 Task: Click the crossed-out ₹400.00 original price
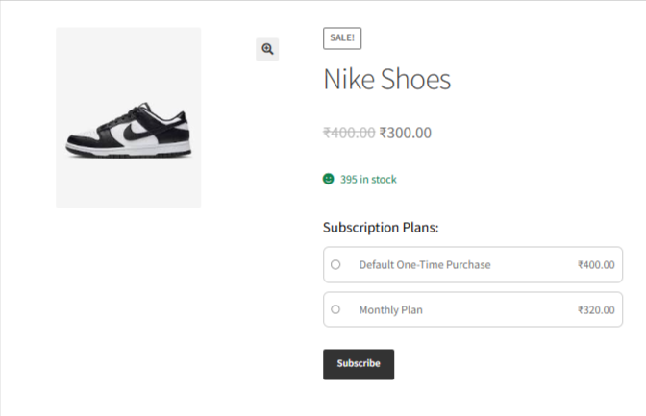tap(349, 134)
